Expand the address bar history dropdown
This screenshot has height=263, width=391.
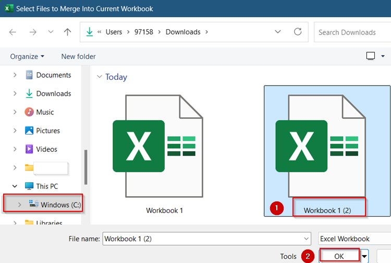coord(278,32)
